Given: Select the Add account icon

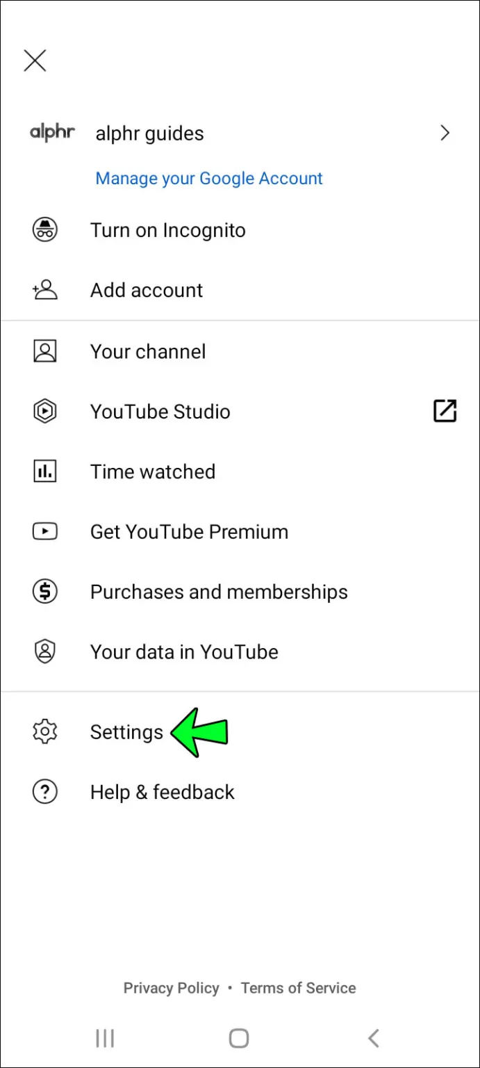Looking at the screenshot, I should pos(43,290).
